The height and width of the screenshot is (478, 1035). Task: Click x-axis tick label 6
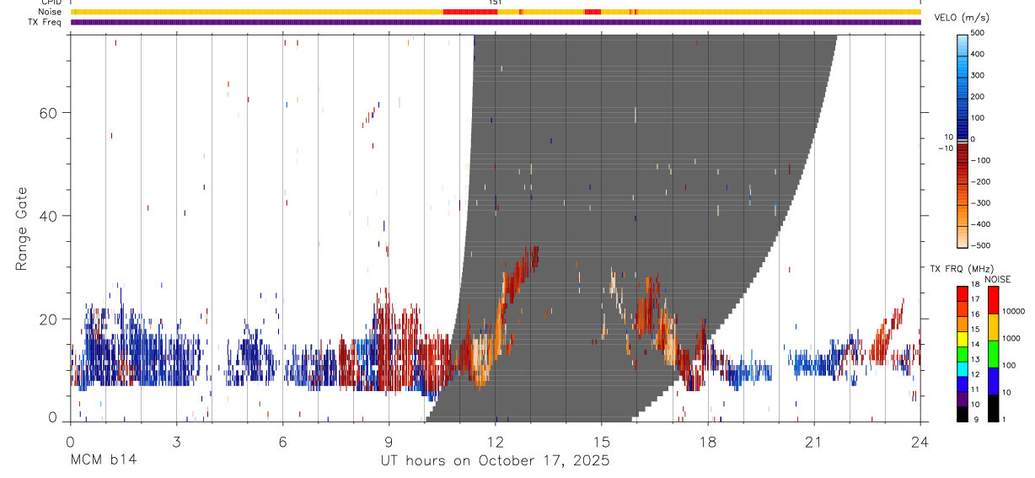pos(282,441)
